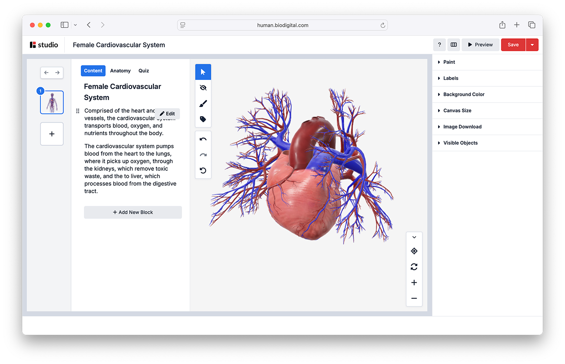Select the pointer tool in the viewer toolbar

(203, 72)
